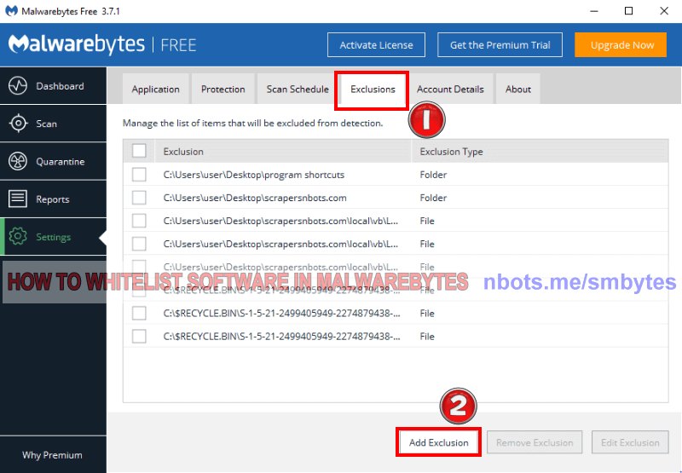Viewport: 682px width, 473px height.
Task: Check the second scrapersnbots.com file exclusion
Action: [x=139, y=244]
